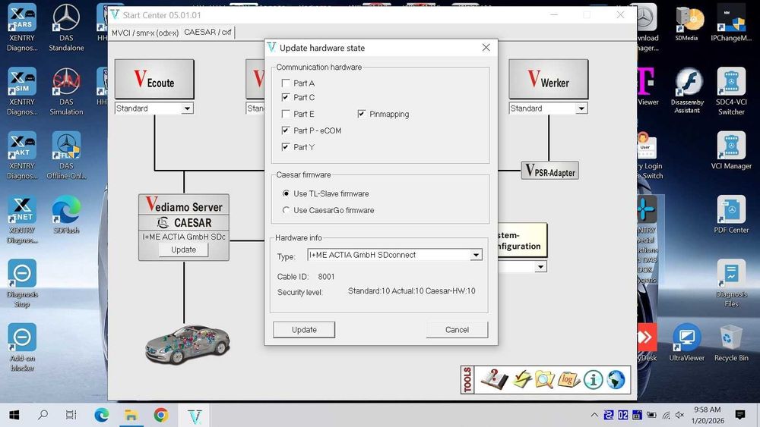Open Diagnosis Files desktop icon
Screen dimensions: 760x427
click(731, 284)
